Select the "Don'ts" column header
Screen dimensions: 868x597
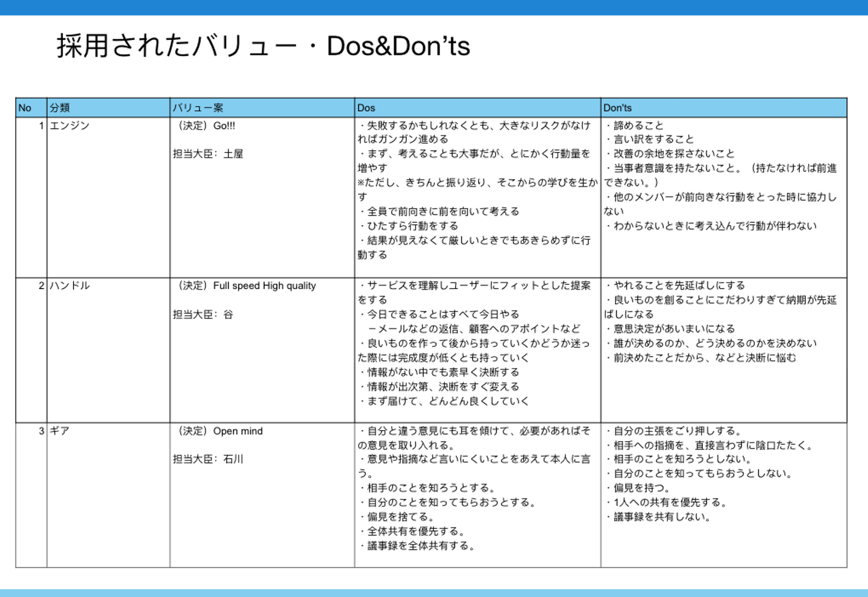point(724,108)
